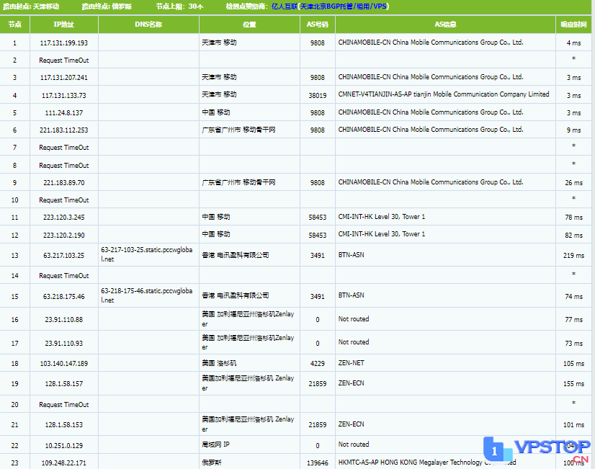The width and height of the screenshot is (595, 469).
Task: Click Request TimeOut in node 8 row
Action: [x=63, y=166]
